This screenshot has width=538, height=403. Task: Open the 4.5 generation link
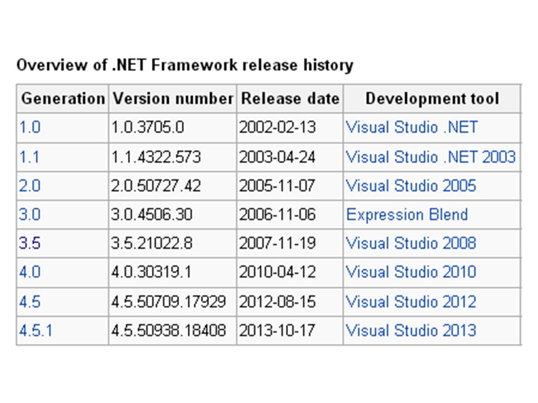tap(30, 302)
